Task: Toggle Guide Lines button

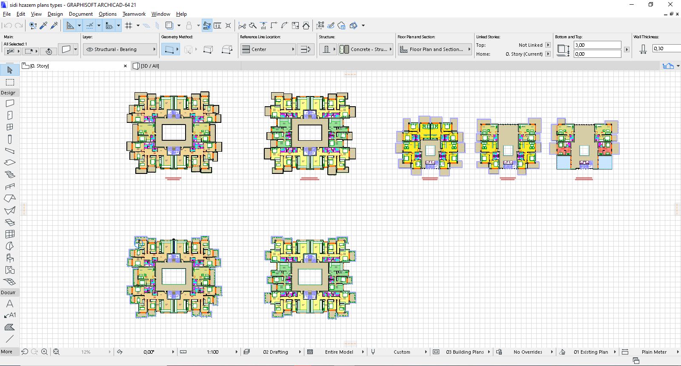Action: tap(70, 26)
